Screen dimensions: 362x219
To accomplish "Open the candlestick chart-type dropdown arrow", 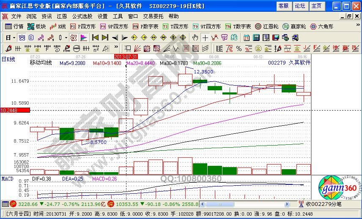I will point(66,38).
